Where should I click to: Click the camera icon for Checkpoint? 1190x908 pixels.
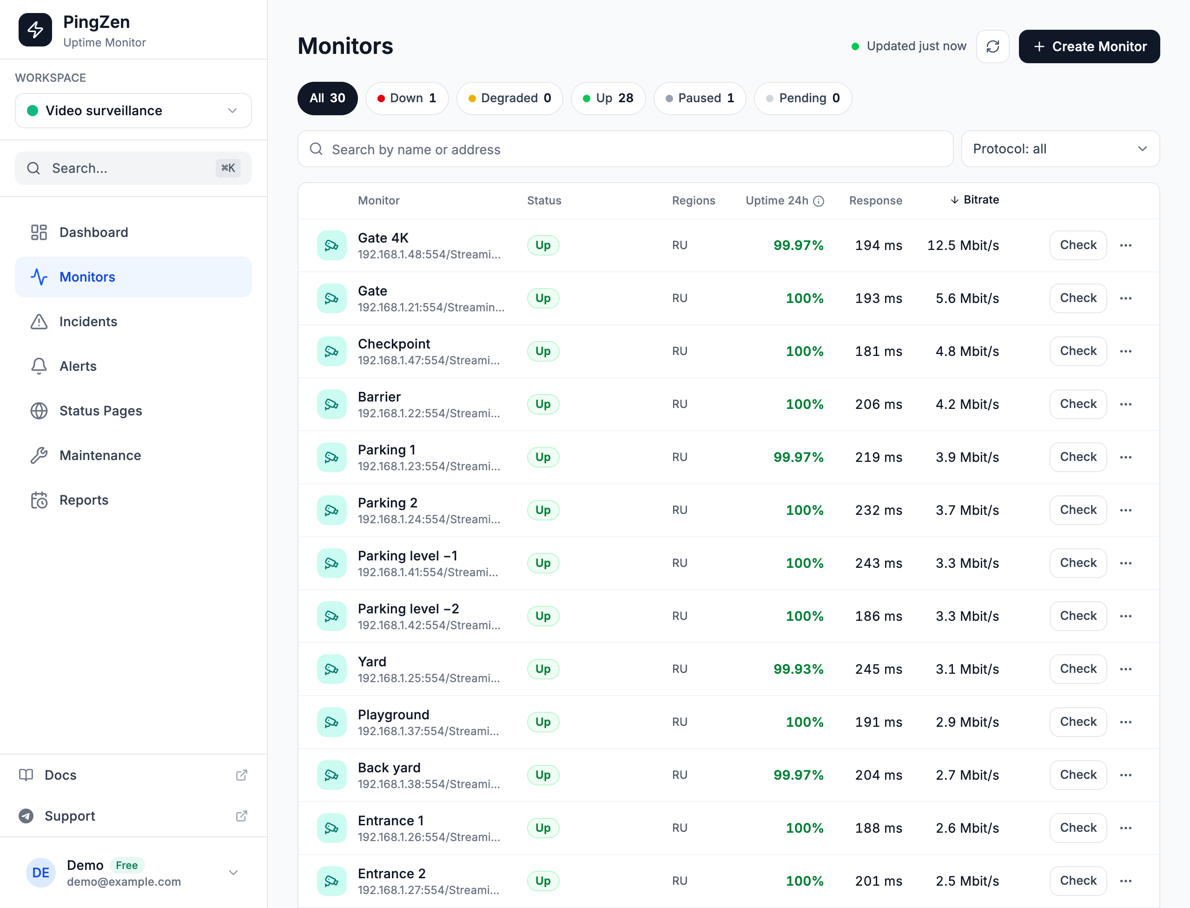pyautogui.click(x=331, y=351)
